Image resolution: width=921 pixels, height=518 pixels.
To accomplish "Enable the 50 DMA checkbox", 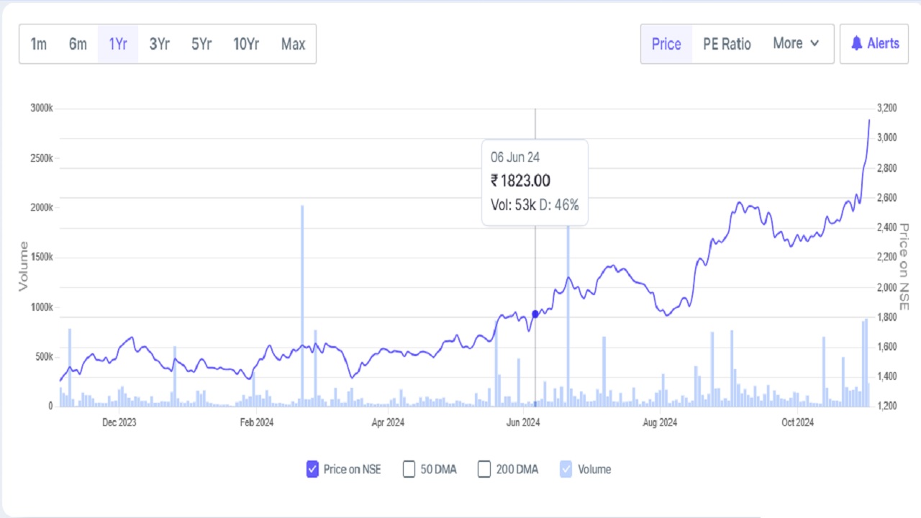I will coord(409,469).
